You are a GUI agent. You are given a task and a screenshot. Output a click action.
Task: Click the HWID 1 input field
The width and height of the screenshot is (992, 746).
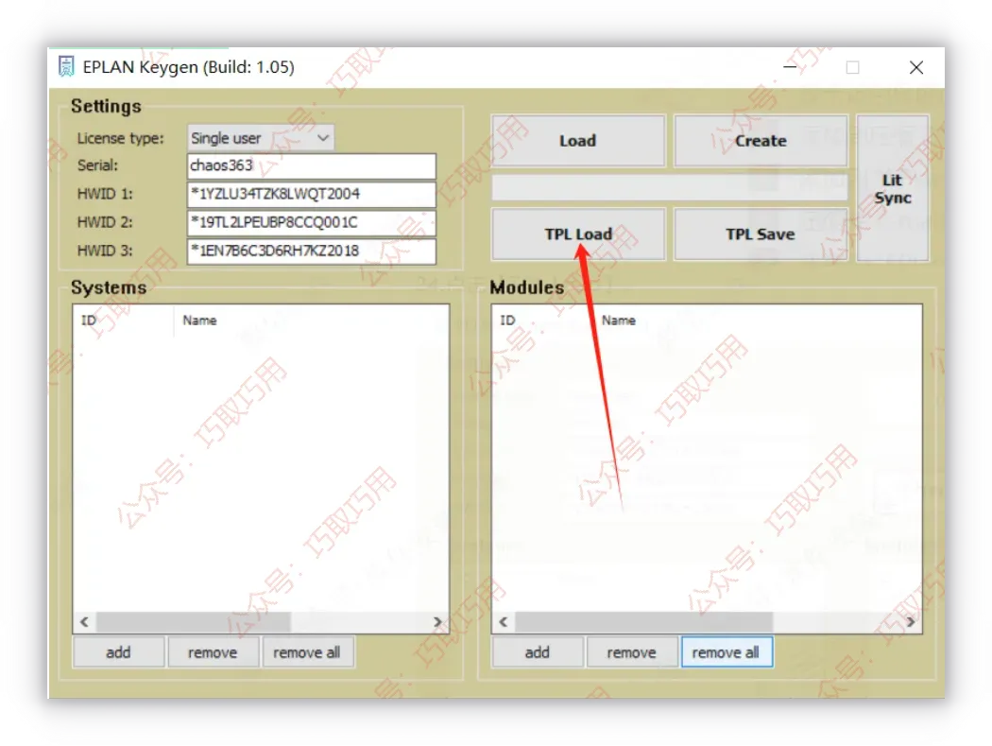(x=311, y=195)
